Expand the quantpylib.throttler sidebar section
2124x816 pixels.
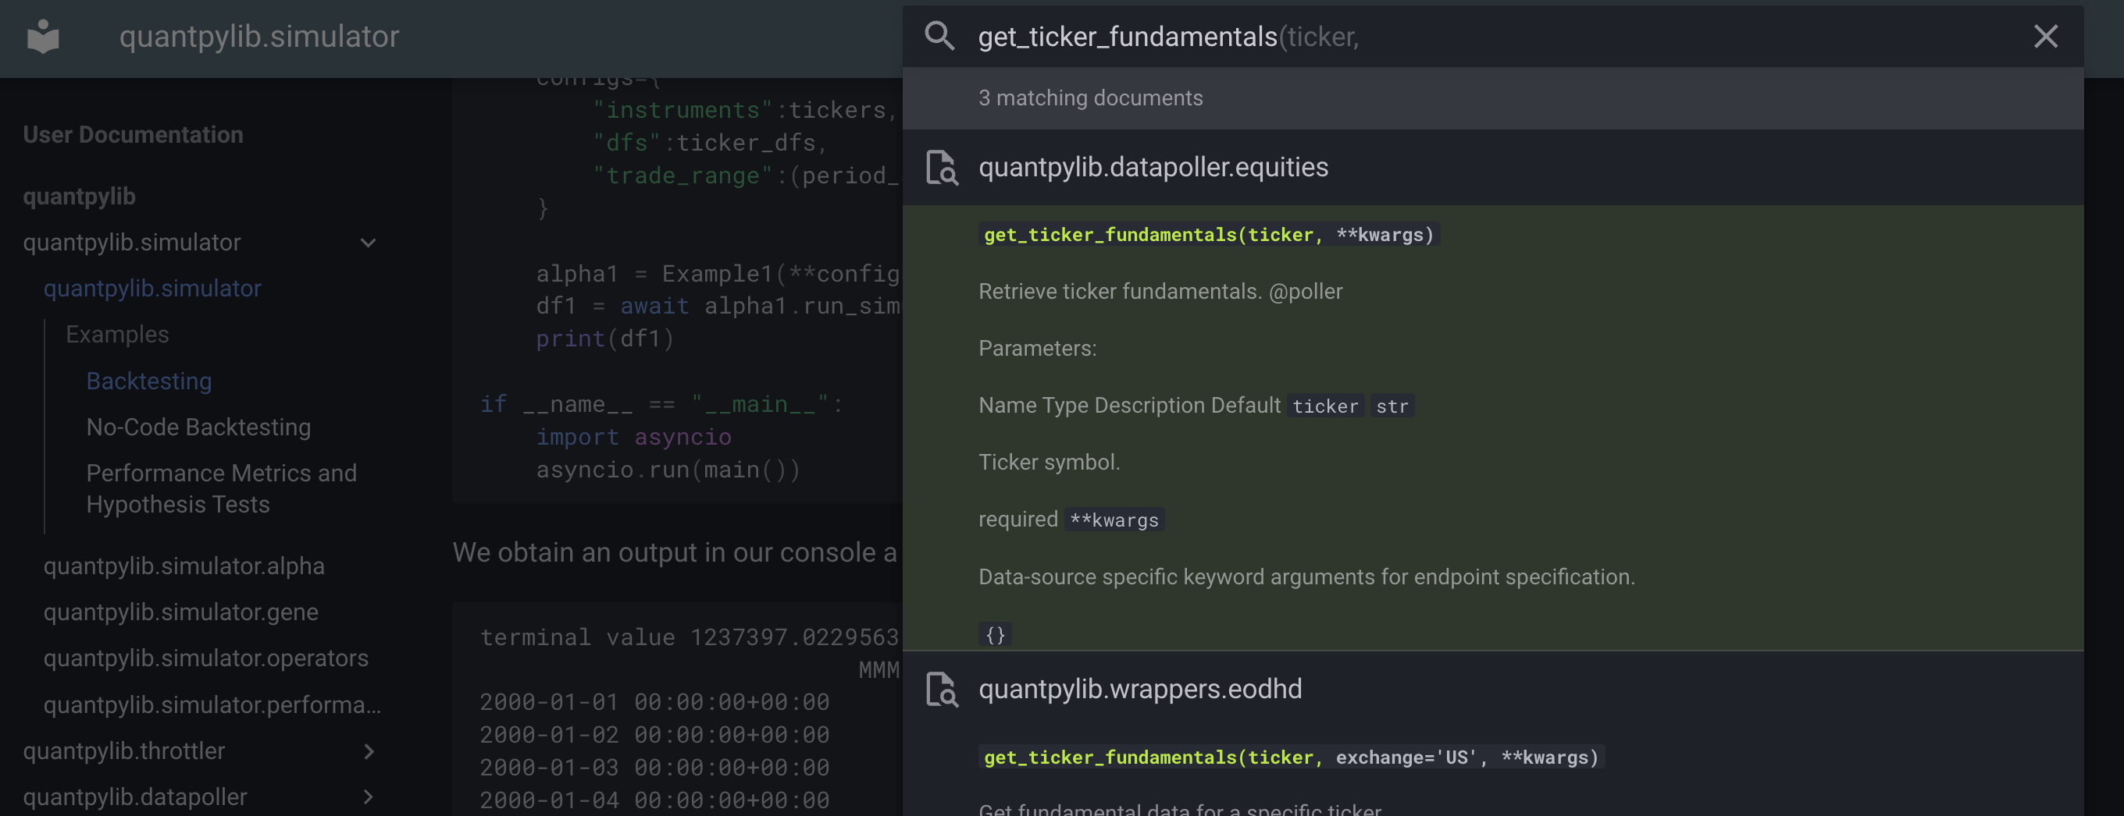[x=369, y=752]
